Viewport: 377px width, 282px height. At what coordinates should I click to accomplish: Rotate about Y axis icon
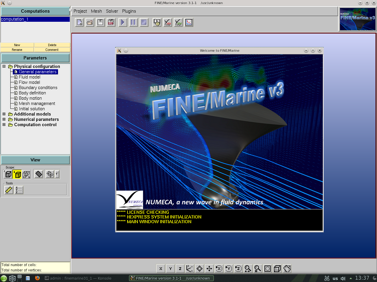[229, 268]
